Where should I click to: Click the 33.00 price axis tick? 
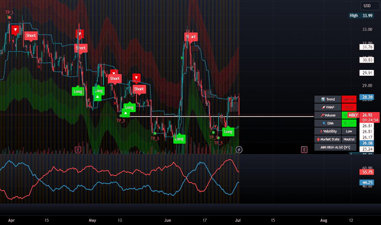(x=367, y=29)
